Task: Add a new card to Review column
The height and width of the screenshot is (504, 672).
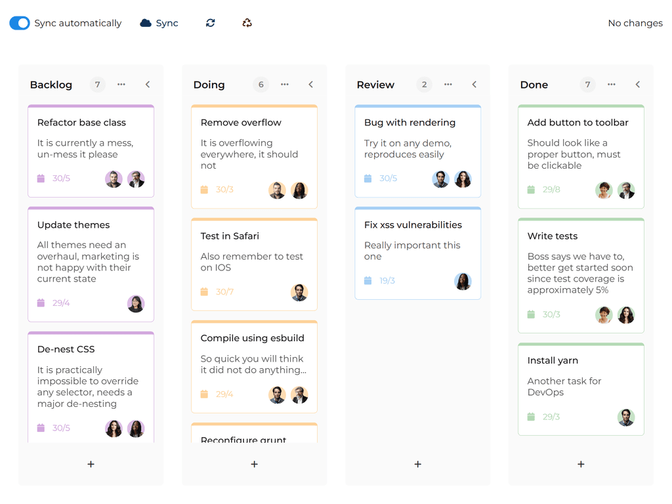Action: (417, 464)
